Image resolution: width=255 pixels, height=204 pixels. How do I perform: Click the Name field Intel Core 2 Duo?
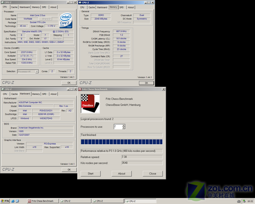38,15
